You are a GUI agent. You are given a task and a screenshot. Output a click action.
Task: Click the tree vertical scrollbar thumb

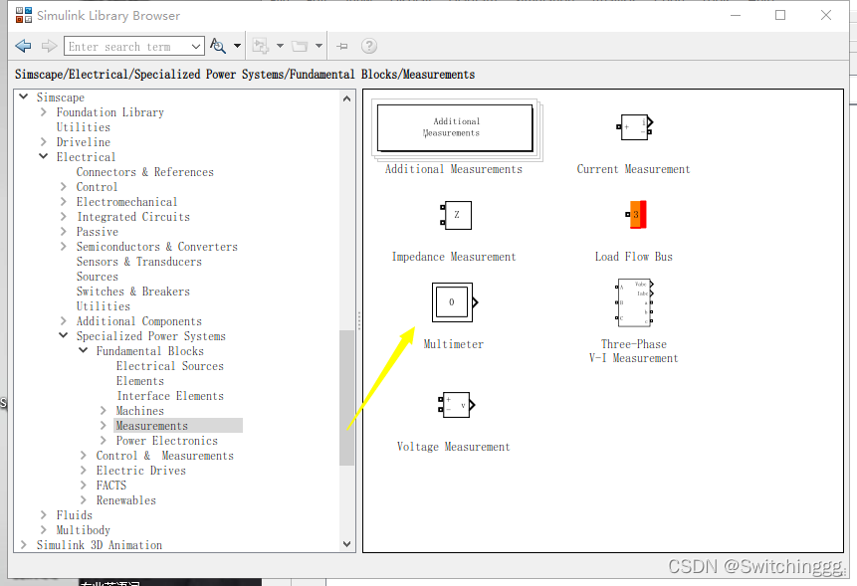347,398
